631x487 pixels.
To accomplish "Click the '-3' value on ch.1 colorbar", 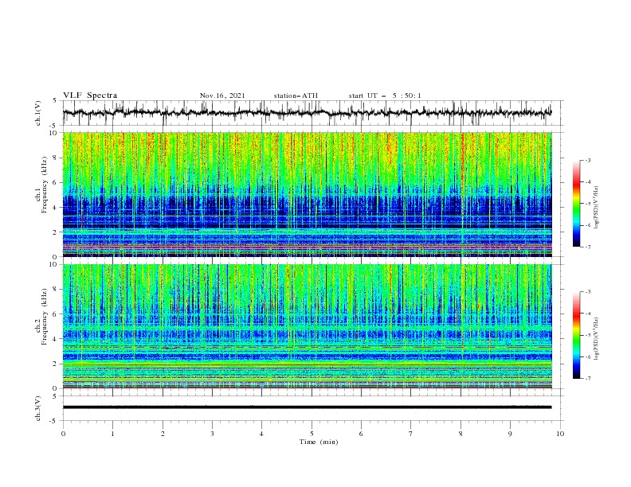I will [x=588, y=160].
